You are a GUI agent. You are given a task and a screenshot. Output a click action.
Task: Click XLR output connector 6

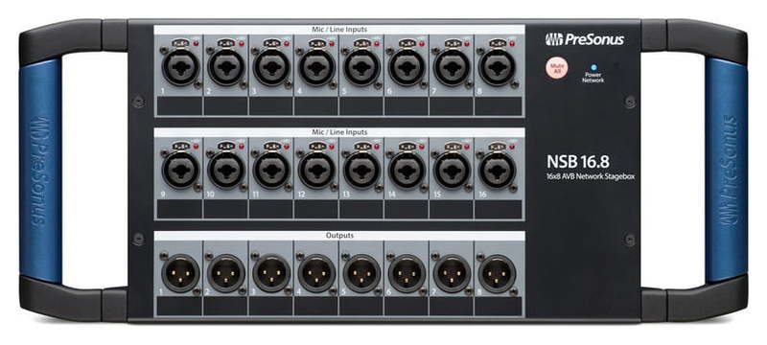coord(407,273)
